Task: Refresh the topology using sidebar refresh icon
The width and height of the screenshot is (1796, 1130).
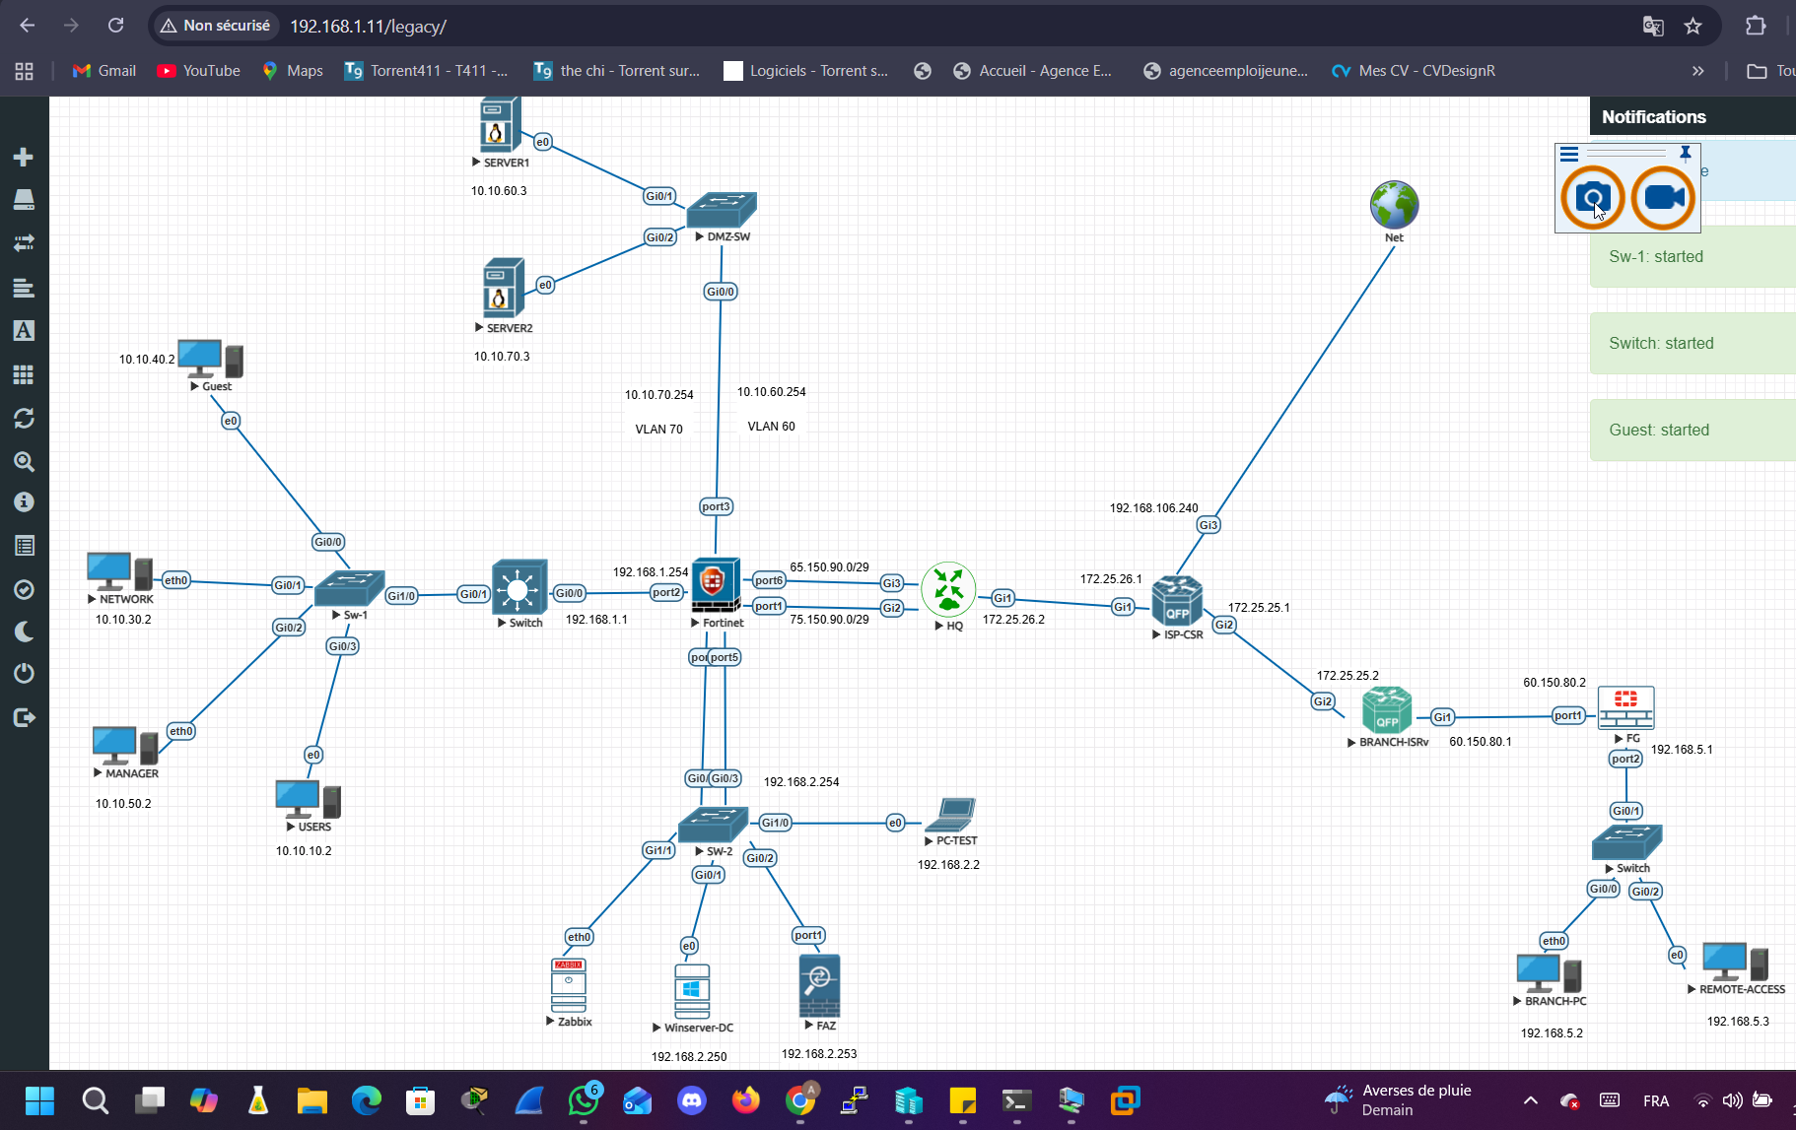Action: click(x=24, y=418)
